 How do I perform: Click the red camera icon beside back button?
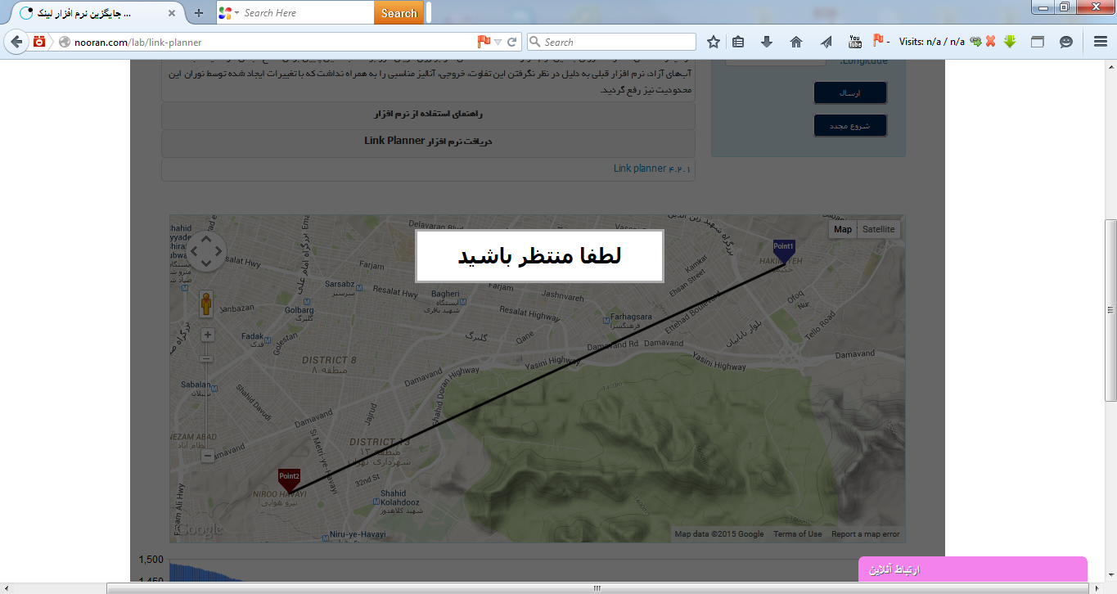[x=38, y=42]
